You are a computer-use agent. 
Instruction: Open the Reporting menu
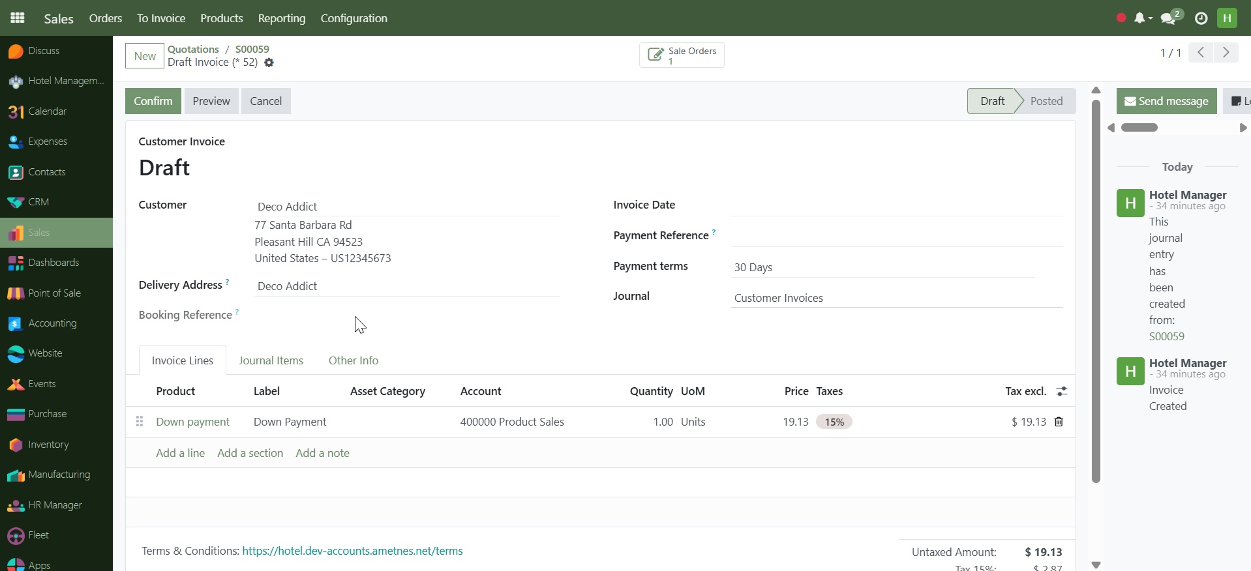pos(281,18)
